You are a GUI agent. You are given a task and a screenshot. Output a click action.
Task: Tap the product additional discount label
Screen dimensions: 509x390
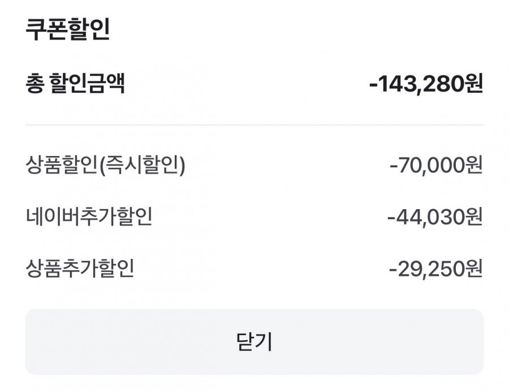[x=80, y=268]
